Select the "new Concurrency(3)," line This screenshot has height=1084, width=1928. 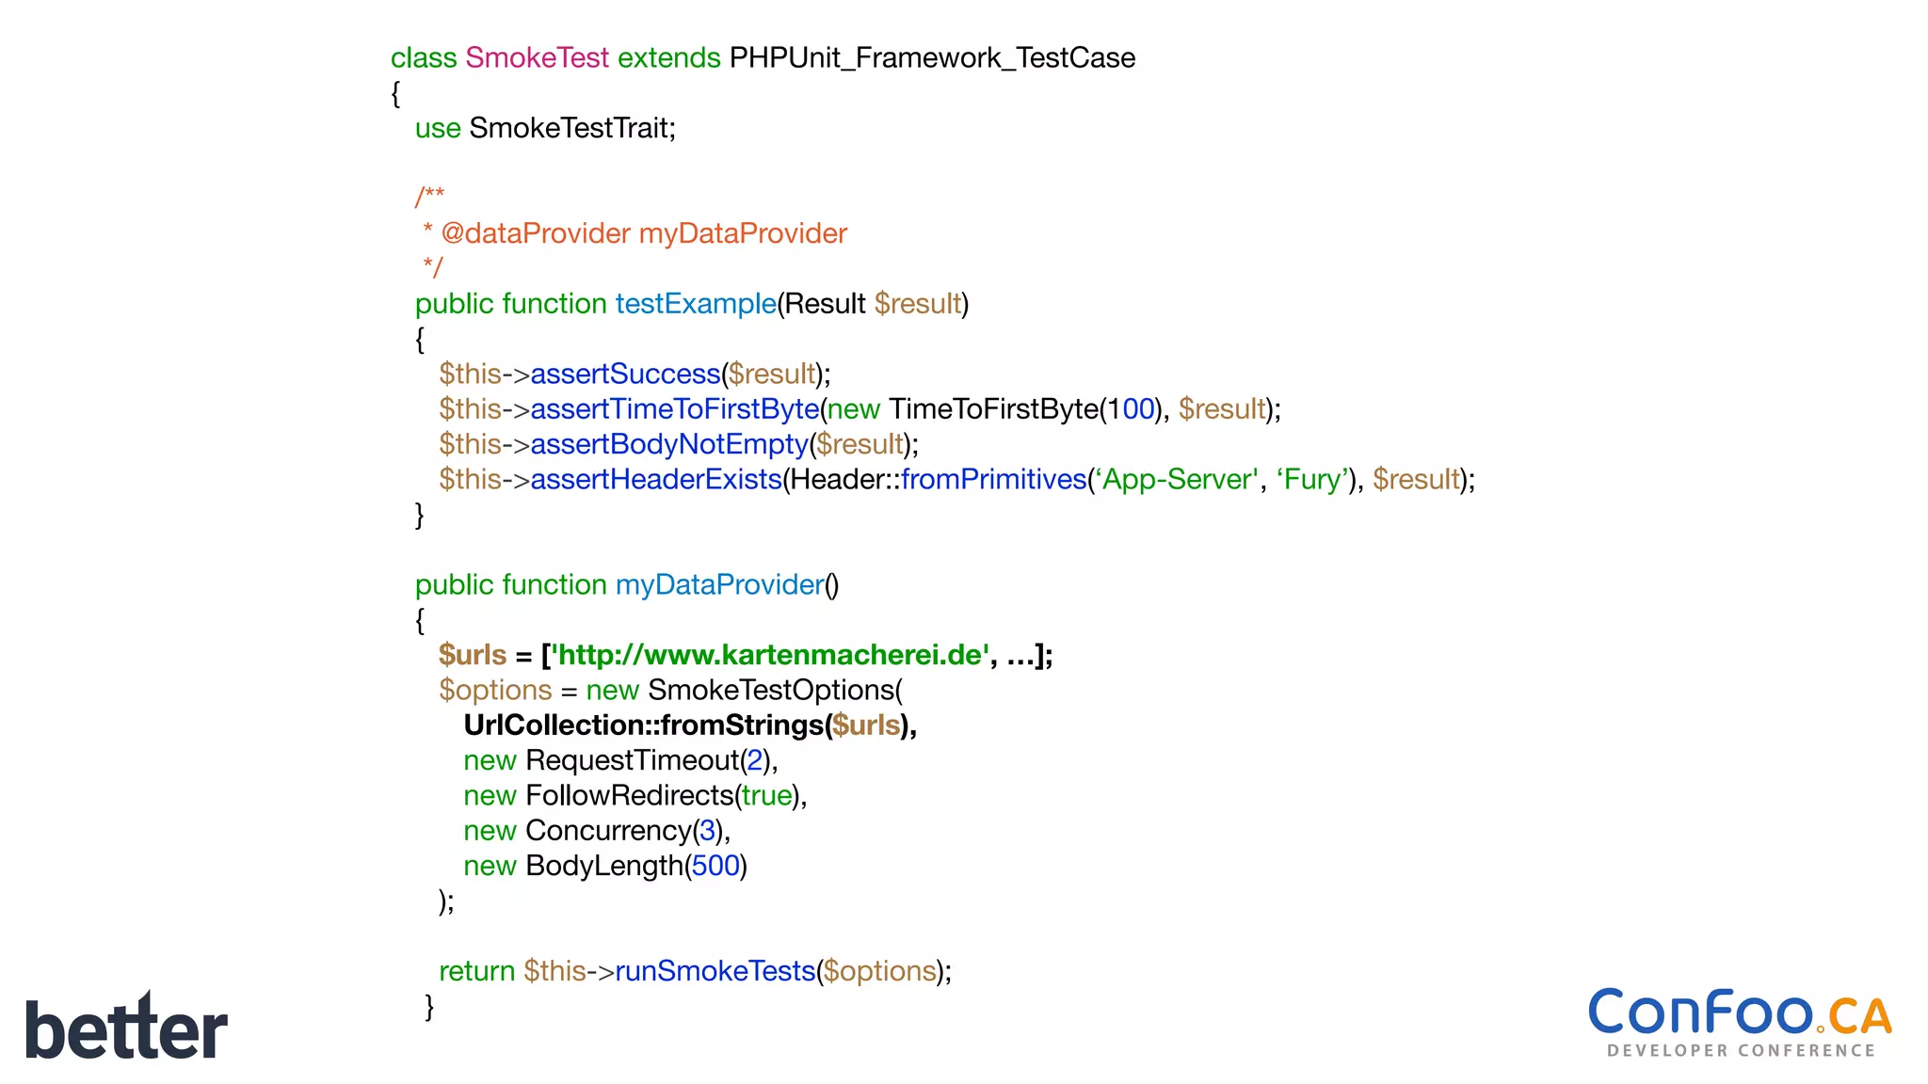point(597,831)
